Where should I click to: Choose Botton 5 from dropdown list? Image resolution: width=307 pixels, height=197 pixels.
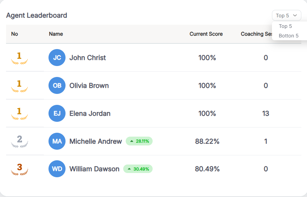coord(289,36)
